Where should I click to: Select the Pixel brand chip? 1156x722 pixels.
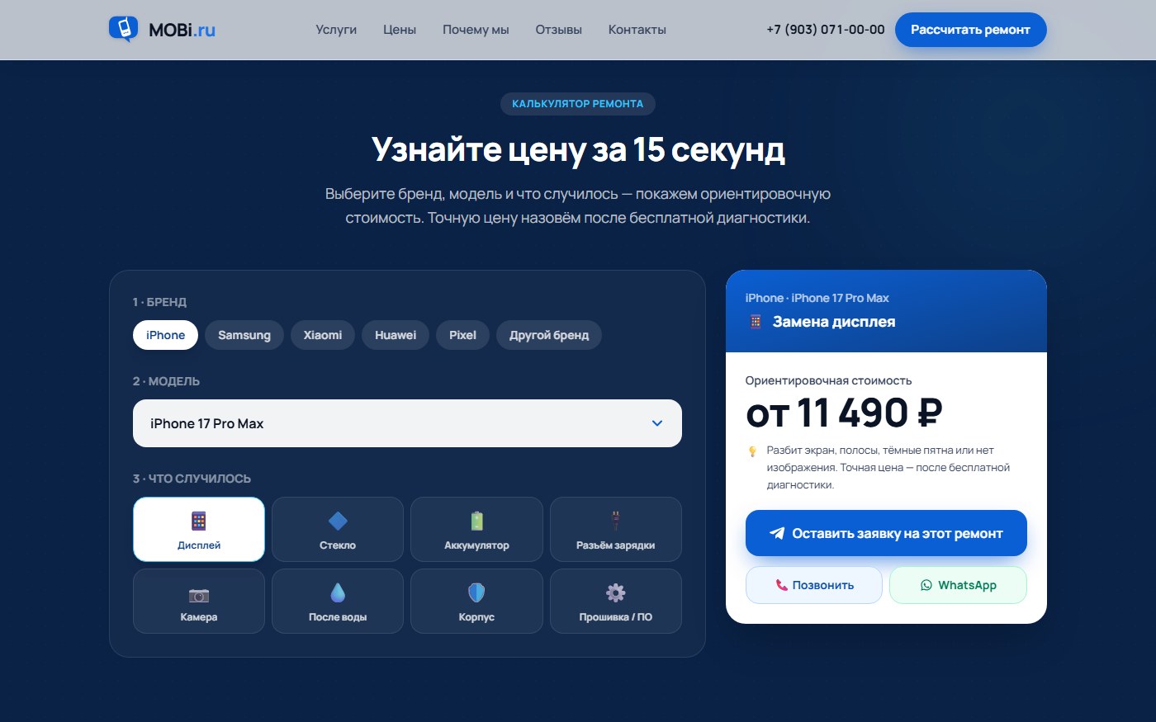462,335
